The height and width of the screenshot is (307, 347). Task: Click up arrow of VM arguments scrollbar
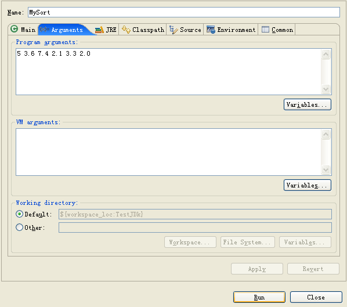326,135
